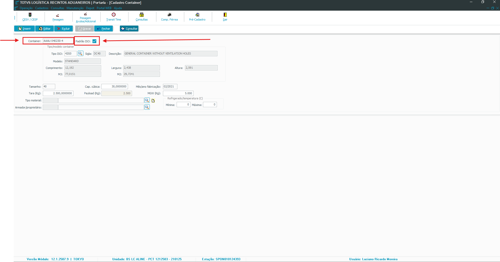Open the Depot menu
This screenshot has height=262, width=500.
(x=90, y=8)
